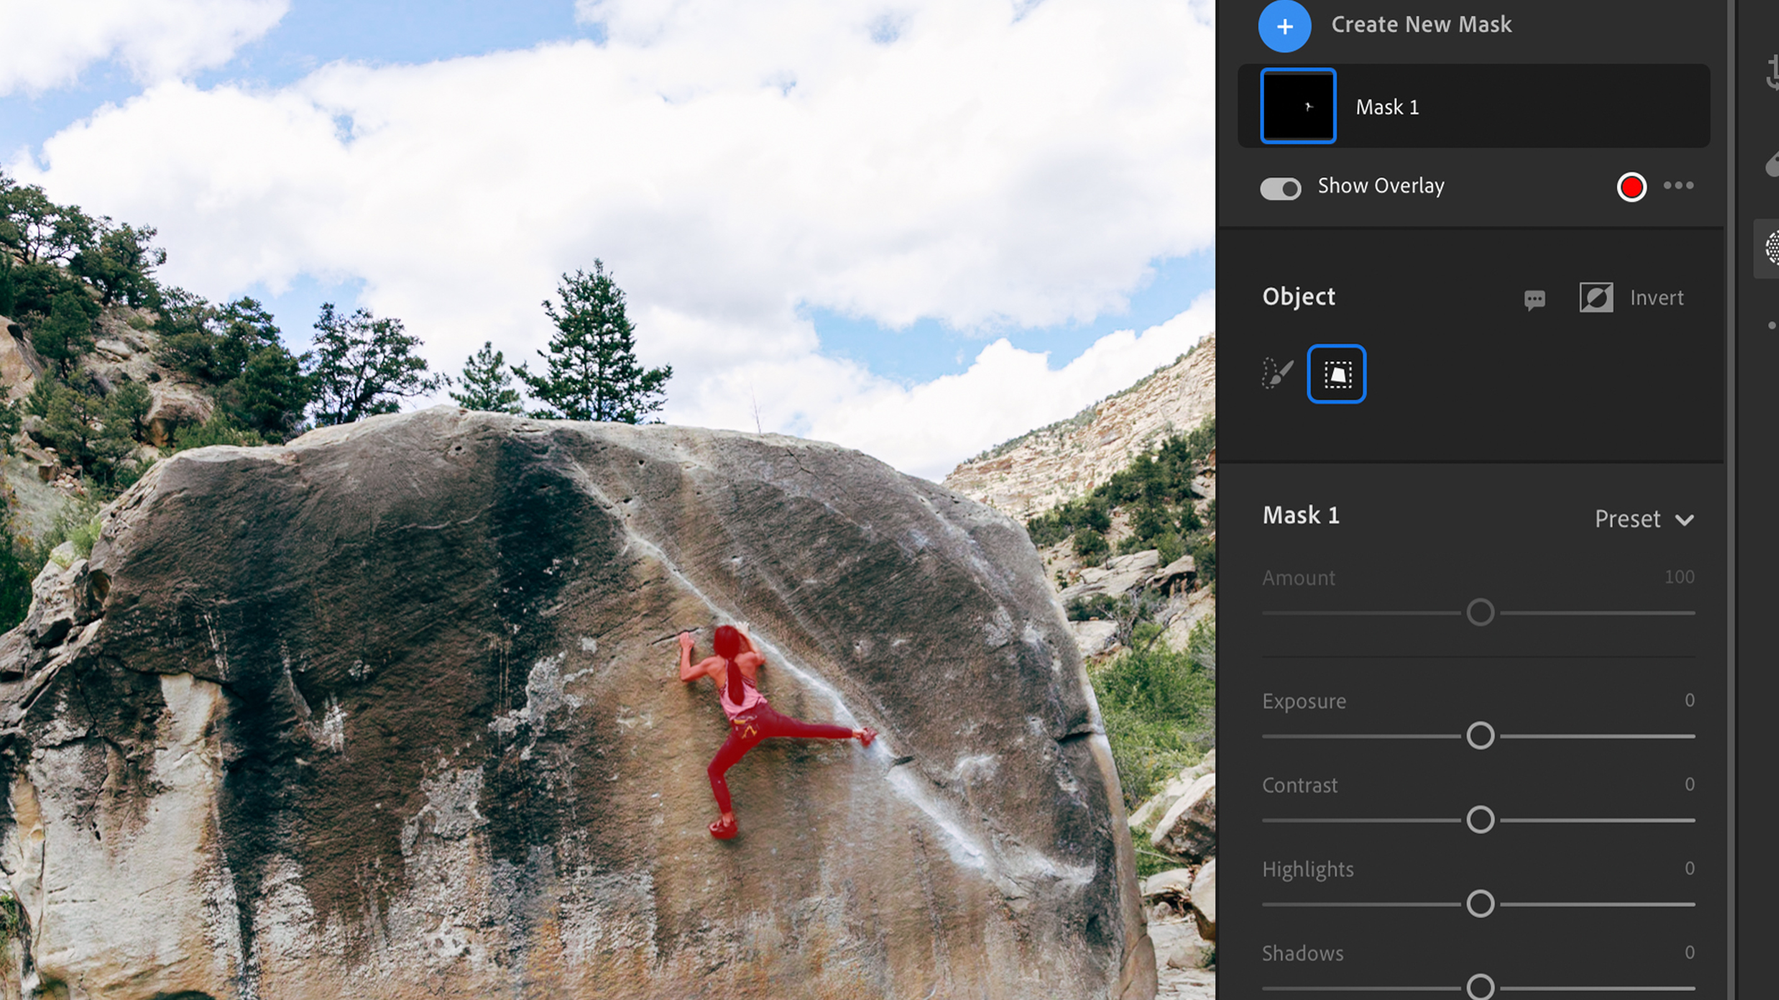The image size is (1779, 1000).
Task: Click the red overlay color swatch
Action: tap(1631, 186)
